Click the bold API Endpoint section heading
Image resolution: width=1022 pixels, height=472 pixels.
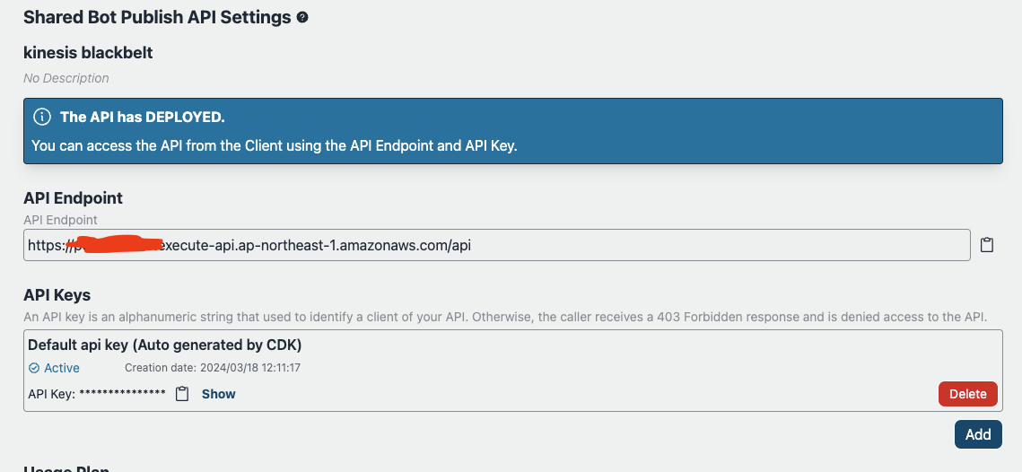tap(73, 198)
